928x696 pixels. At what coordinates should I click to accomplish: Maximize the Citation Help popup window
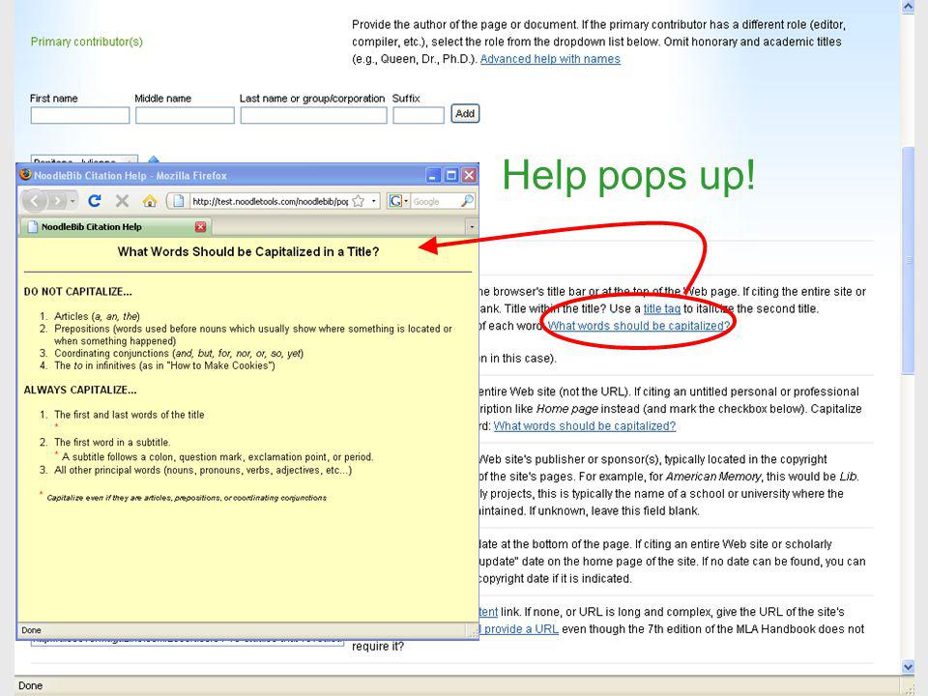pyautogui.click(x=451, y=175)
